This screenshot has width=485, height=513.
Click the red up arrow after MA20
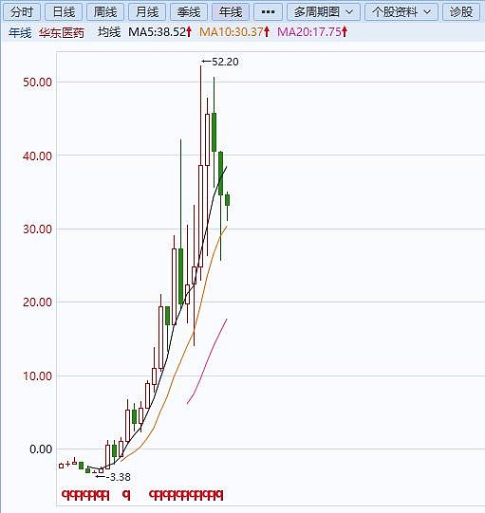point(345,32)
